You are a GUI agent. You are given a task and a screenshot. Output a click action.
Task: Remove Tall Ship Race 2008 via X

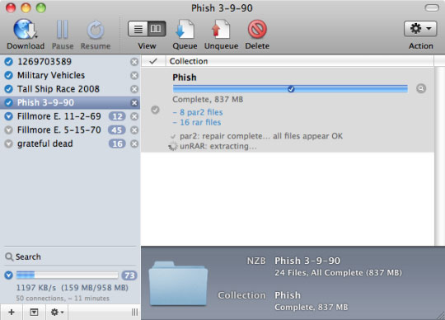coord(134,89)
